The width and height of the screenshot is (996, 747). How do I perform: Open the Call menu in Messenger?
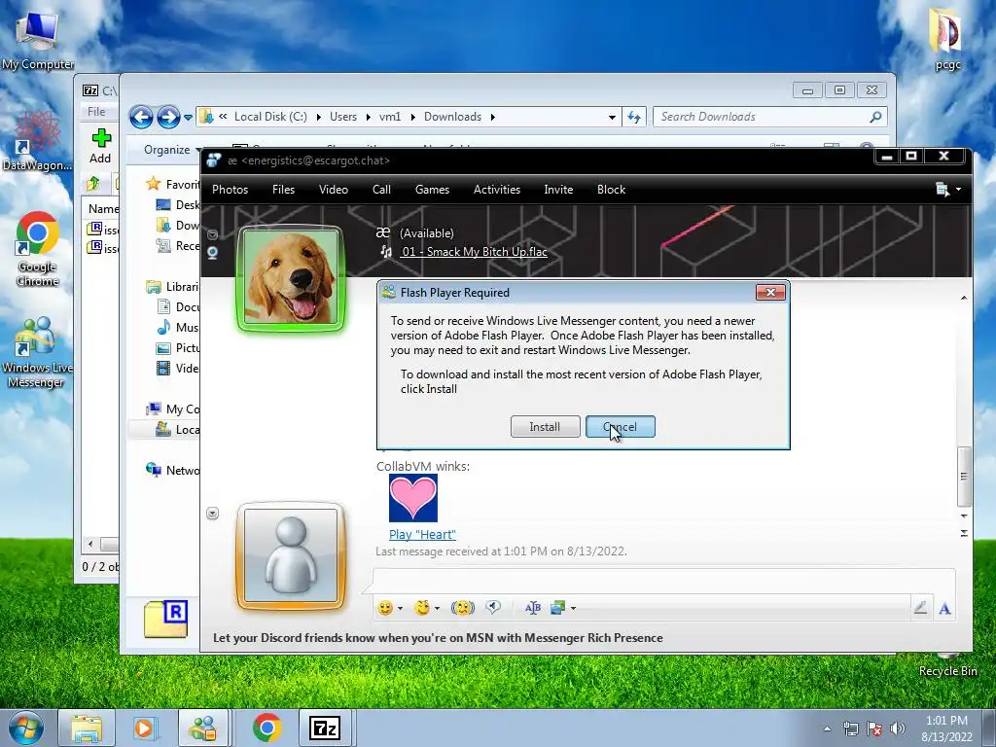381,190
